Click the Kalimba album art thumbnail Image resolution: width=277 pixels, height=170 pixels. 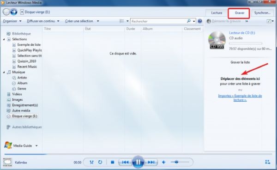pyautogui.click(x=7, y=162)
